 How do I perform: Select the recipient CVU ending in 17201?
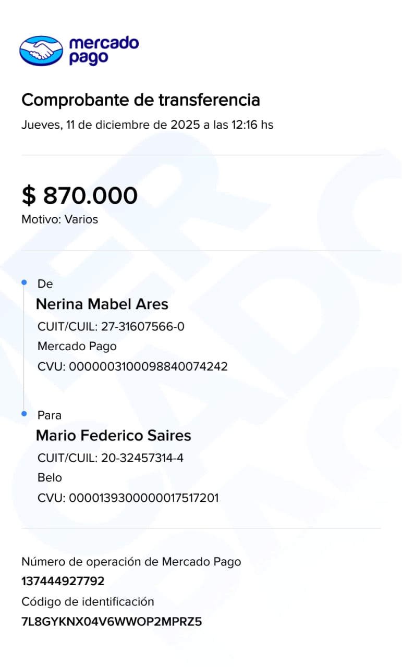pyautogui.click(x=128, y=498)
